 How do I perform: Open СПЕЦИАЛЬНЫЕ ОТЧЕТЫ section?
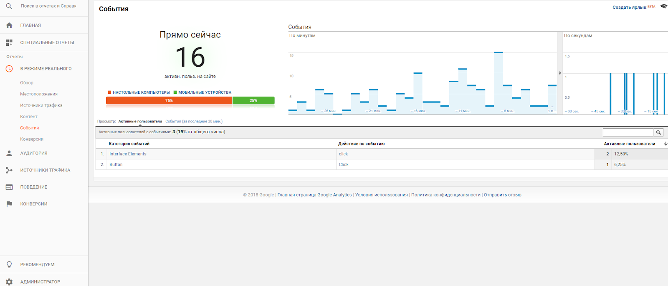(47, 42)
